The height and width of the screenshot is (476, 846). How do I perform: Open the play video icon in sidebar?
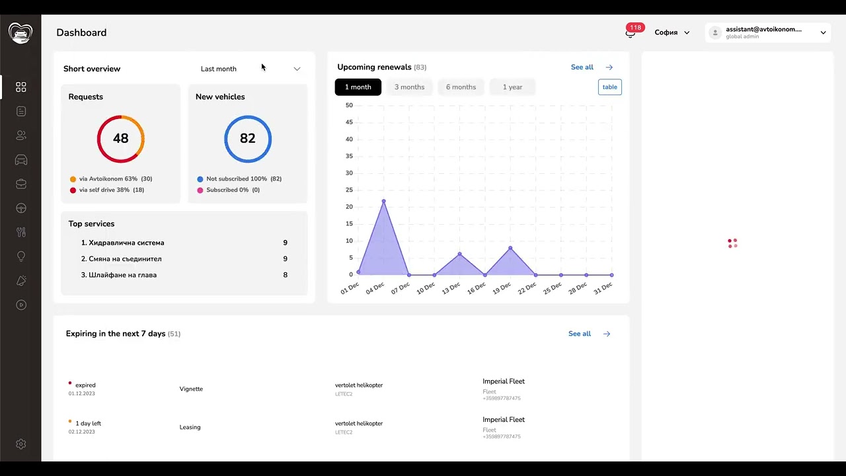point(20,305)
